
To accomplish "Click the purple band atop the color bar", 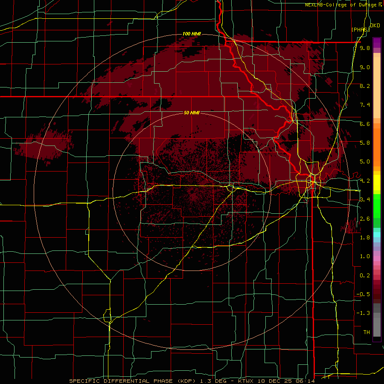I will (x=377, y=43).
